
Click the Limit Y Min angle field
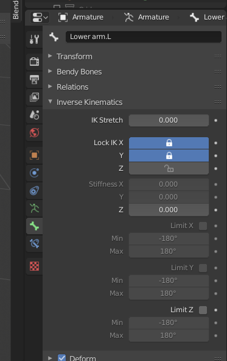169,281
